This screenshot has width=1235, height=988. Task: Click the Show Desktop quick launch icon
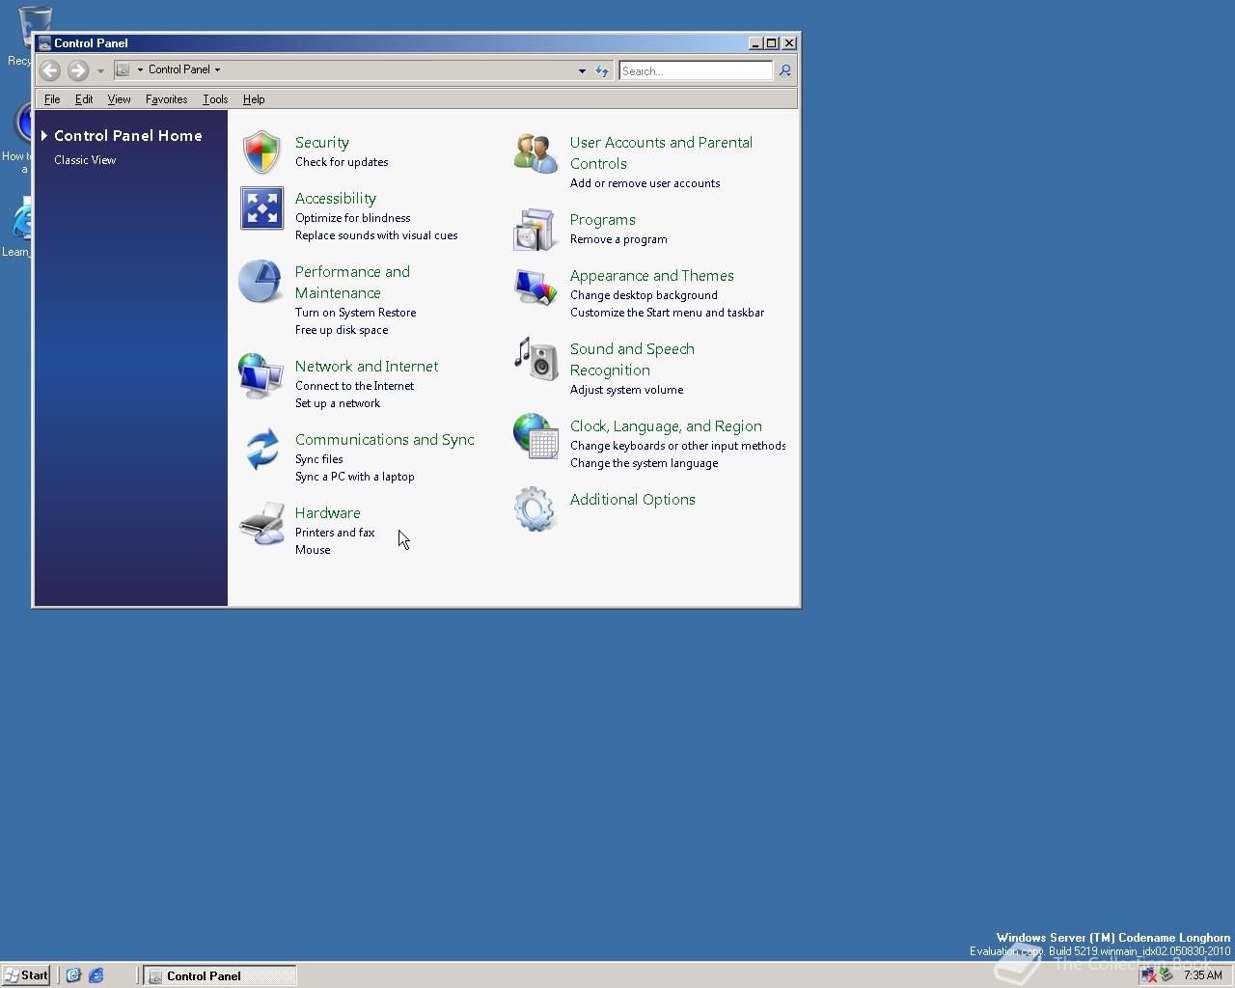pos(73,975)
